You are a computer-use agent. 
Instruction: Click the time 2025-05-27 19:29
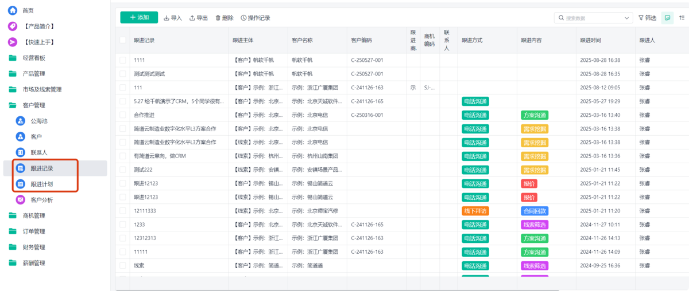(599, 101)
